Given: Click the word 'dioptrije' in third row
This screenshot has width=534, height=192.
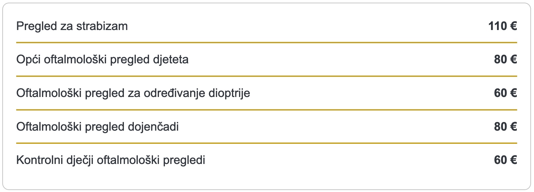Looking at the screenshot, I should (x=229, y=93).
